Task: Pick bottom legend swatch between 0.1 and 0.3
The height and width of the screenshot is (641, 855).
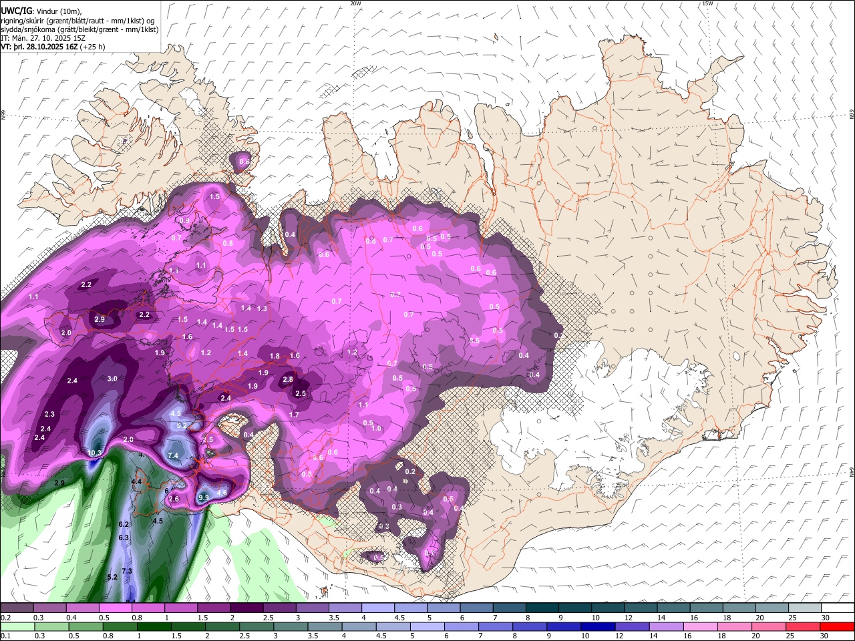Action: click(x=17, y=626)
